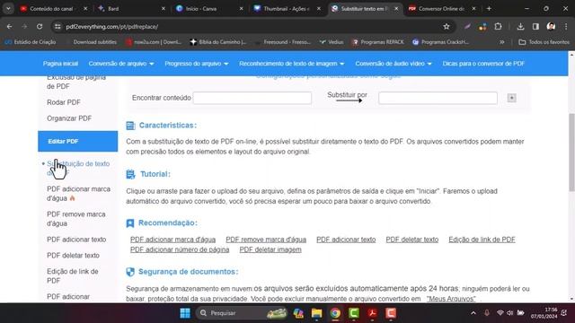Viewport: 575px width, 323px height.
Task: Close the Substituir texto tab
Action: click(x=396, y=8)
